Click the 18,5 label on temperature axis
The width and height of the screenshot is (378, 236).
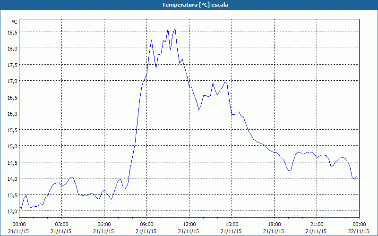tap(12, 32)
